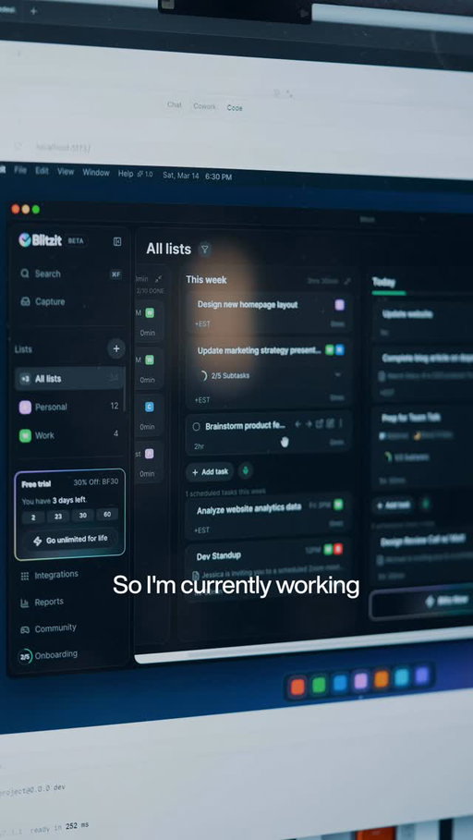Screen dimensions: 473x840
Task: Open the Help menu
Action: point(126,174)
